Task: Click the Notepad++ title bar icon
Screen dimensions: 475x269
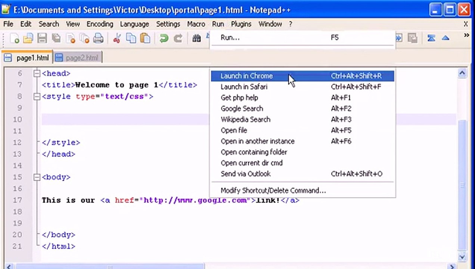Action: pyautogui.click(x=6, y=10)
